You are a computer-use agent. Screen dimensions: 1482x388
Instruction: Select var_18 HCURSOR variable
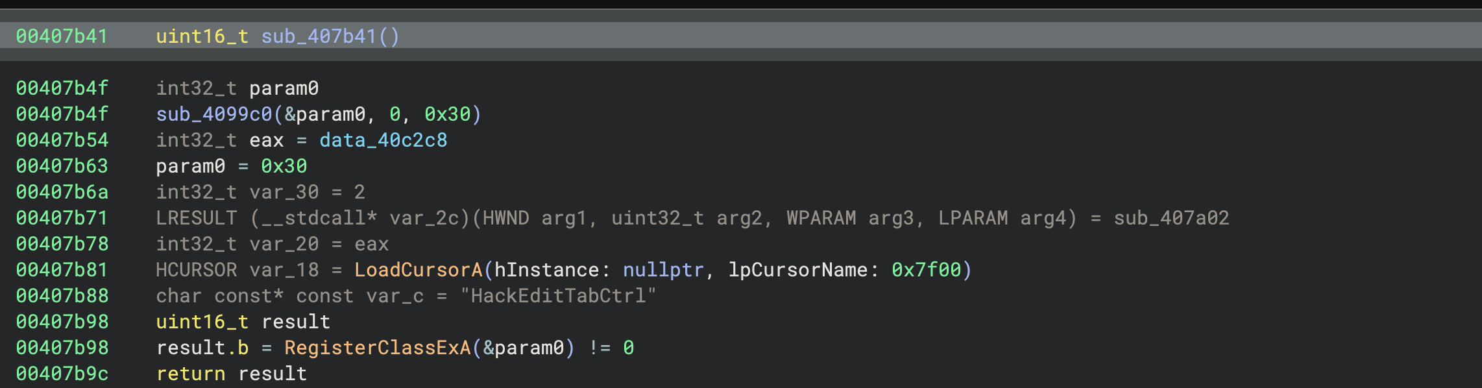coord(284,270)
